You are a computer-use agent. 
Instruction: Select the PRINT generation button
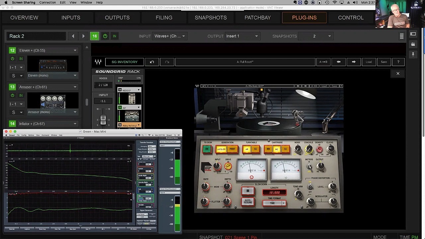point(232,149)
